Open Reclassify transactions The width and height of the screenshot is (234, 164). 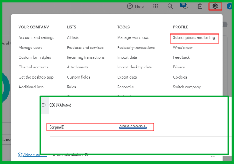(x=136, y=48)
